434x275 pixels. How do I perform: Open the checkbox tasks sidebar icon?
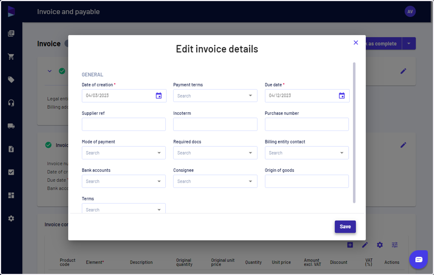pyautogui.click(x=11, y=172)
